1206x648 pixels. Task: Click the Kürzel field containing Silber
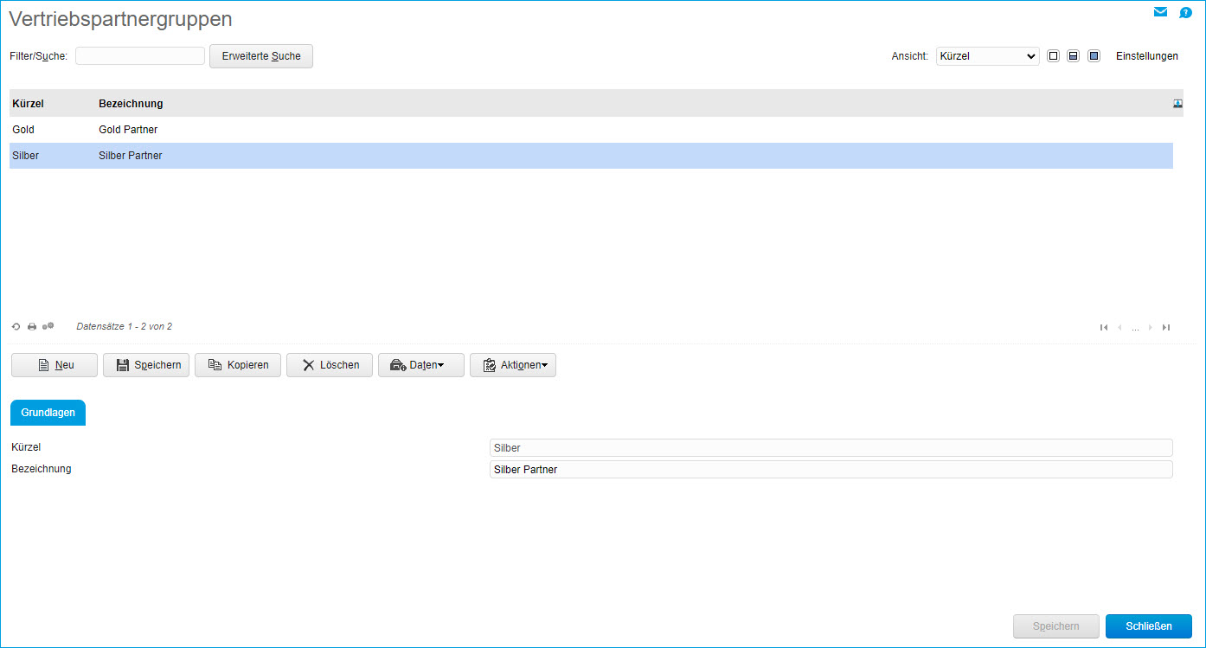(x=831, y=447)
